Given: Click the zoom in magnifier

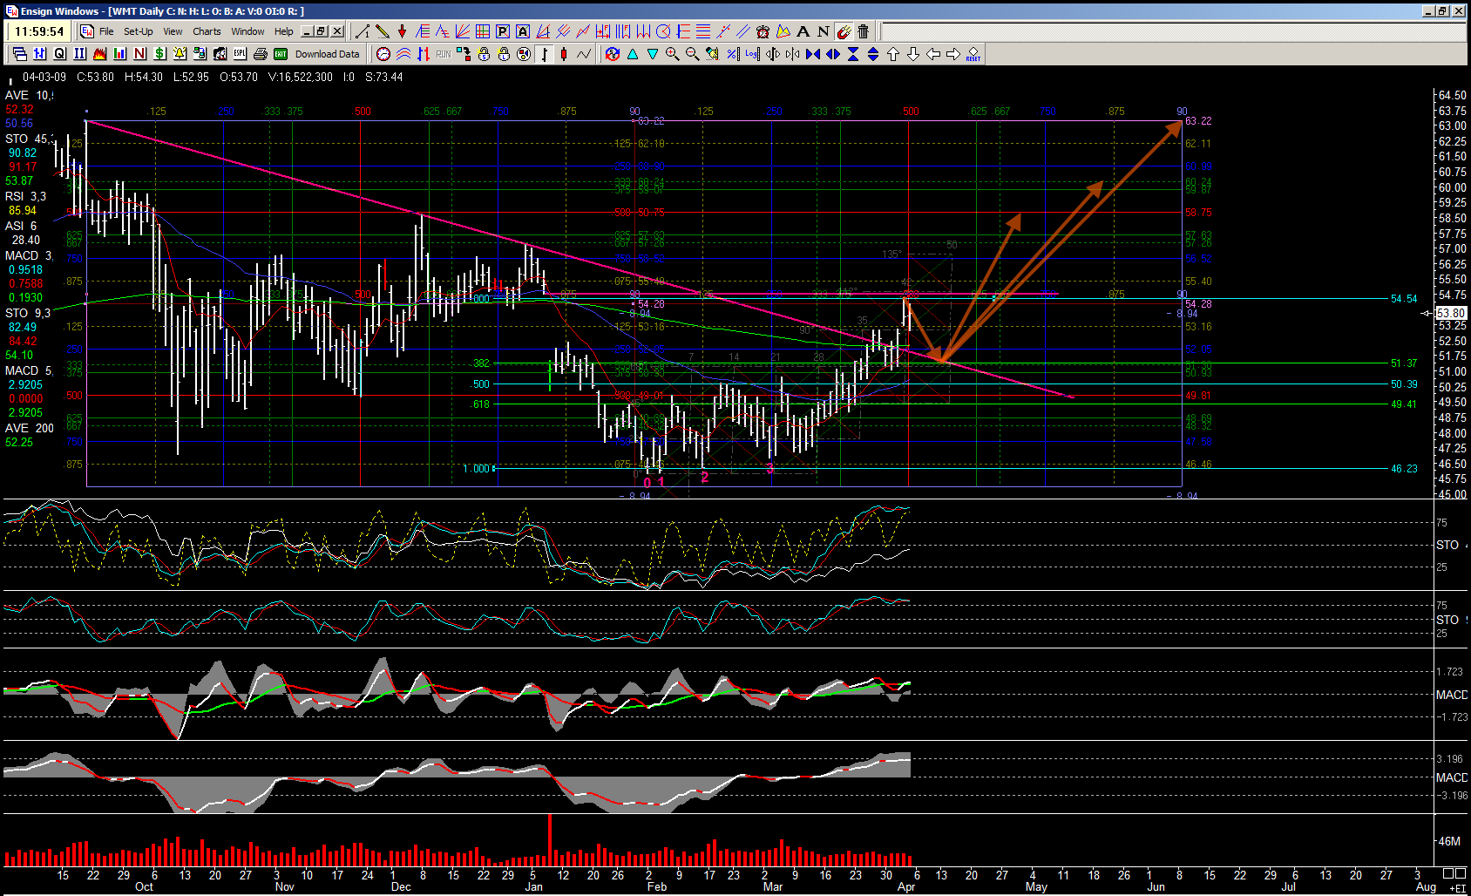Looking at the screenshot, I should tap(672, 54).
